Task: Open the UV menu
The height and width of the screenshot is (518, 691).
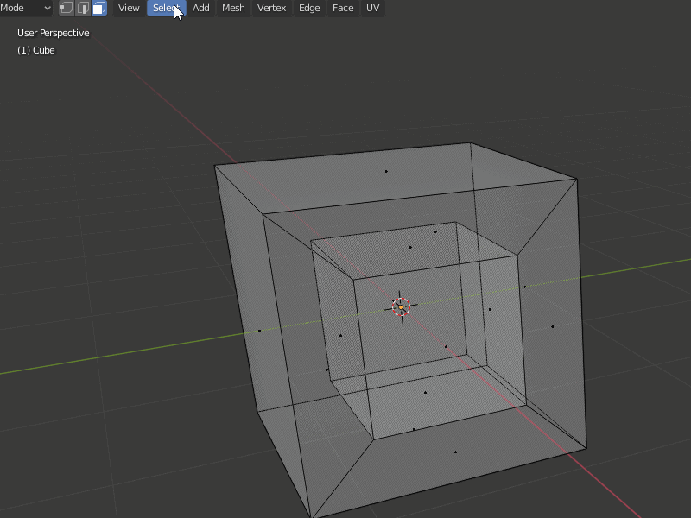Action: click(x=371, y=8)
